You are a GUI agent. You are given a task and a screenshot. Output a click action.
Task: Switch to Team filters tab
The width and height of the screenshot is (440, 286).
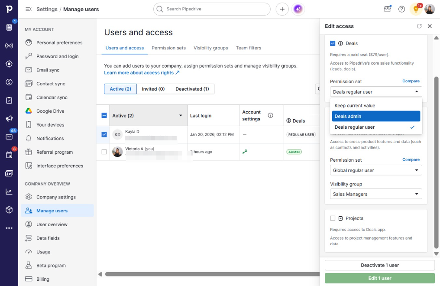tap(249, 48)
